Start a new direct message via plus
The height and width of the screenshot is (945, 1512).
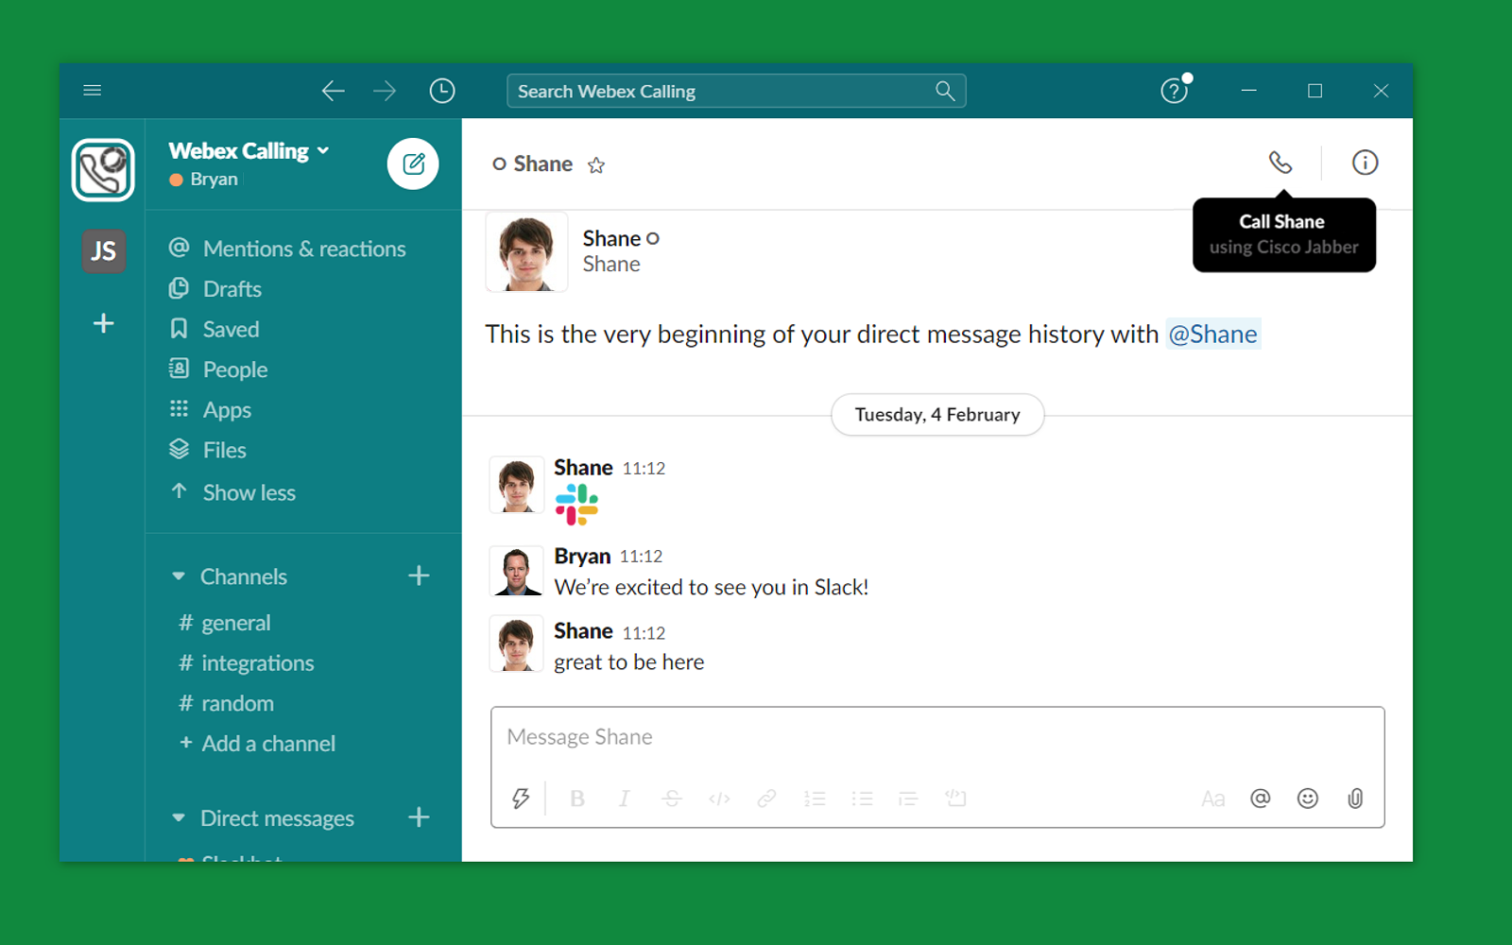(419, 817)
